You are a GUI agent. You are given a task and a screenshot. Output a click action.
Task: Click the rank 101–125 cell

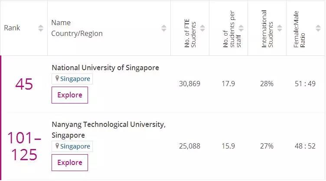click(24, 146)
